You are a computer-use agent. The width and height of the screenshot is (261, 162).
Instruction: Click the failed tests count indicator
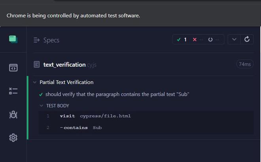pos(197,40)
